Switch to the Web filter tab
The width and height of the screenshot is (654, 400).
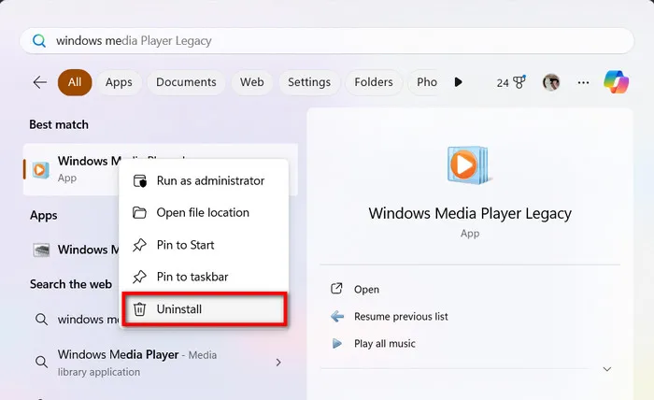(x=252, y=82)
